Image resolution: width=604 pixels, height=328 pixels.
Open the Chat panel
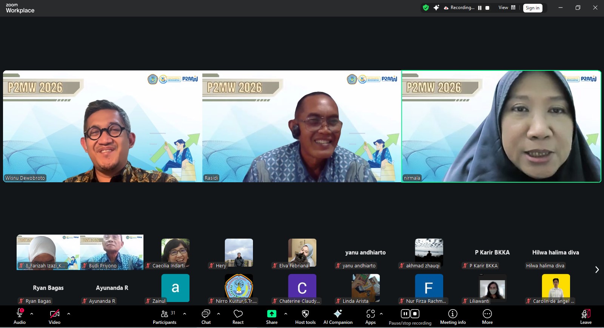[x=206, y=316]
